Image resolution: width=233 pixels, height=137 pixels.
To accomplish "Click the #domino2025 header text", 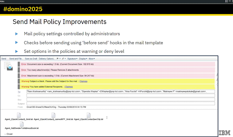I will [23, 9].
